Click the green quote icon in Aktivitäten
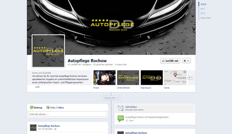 click(x=121, y=119)
